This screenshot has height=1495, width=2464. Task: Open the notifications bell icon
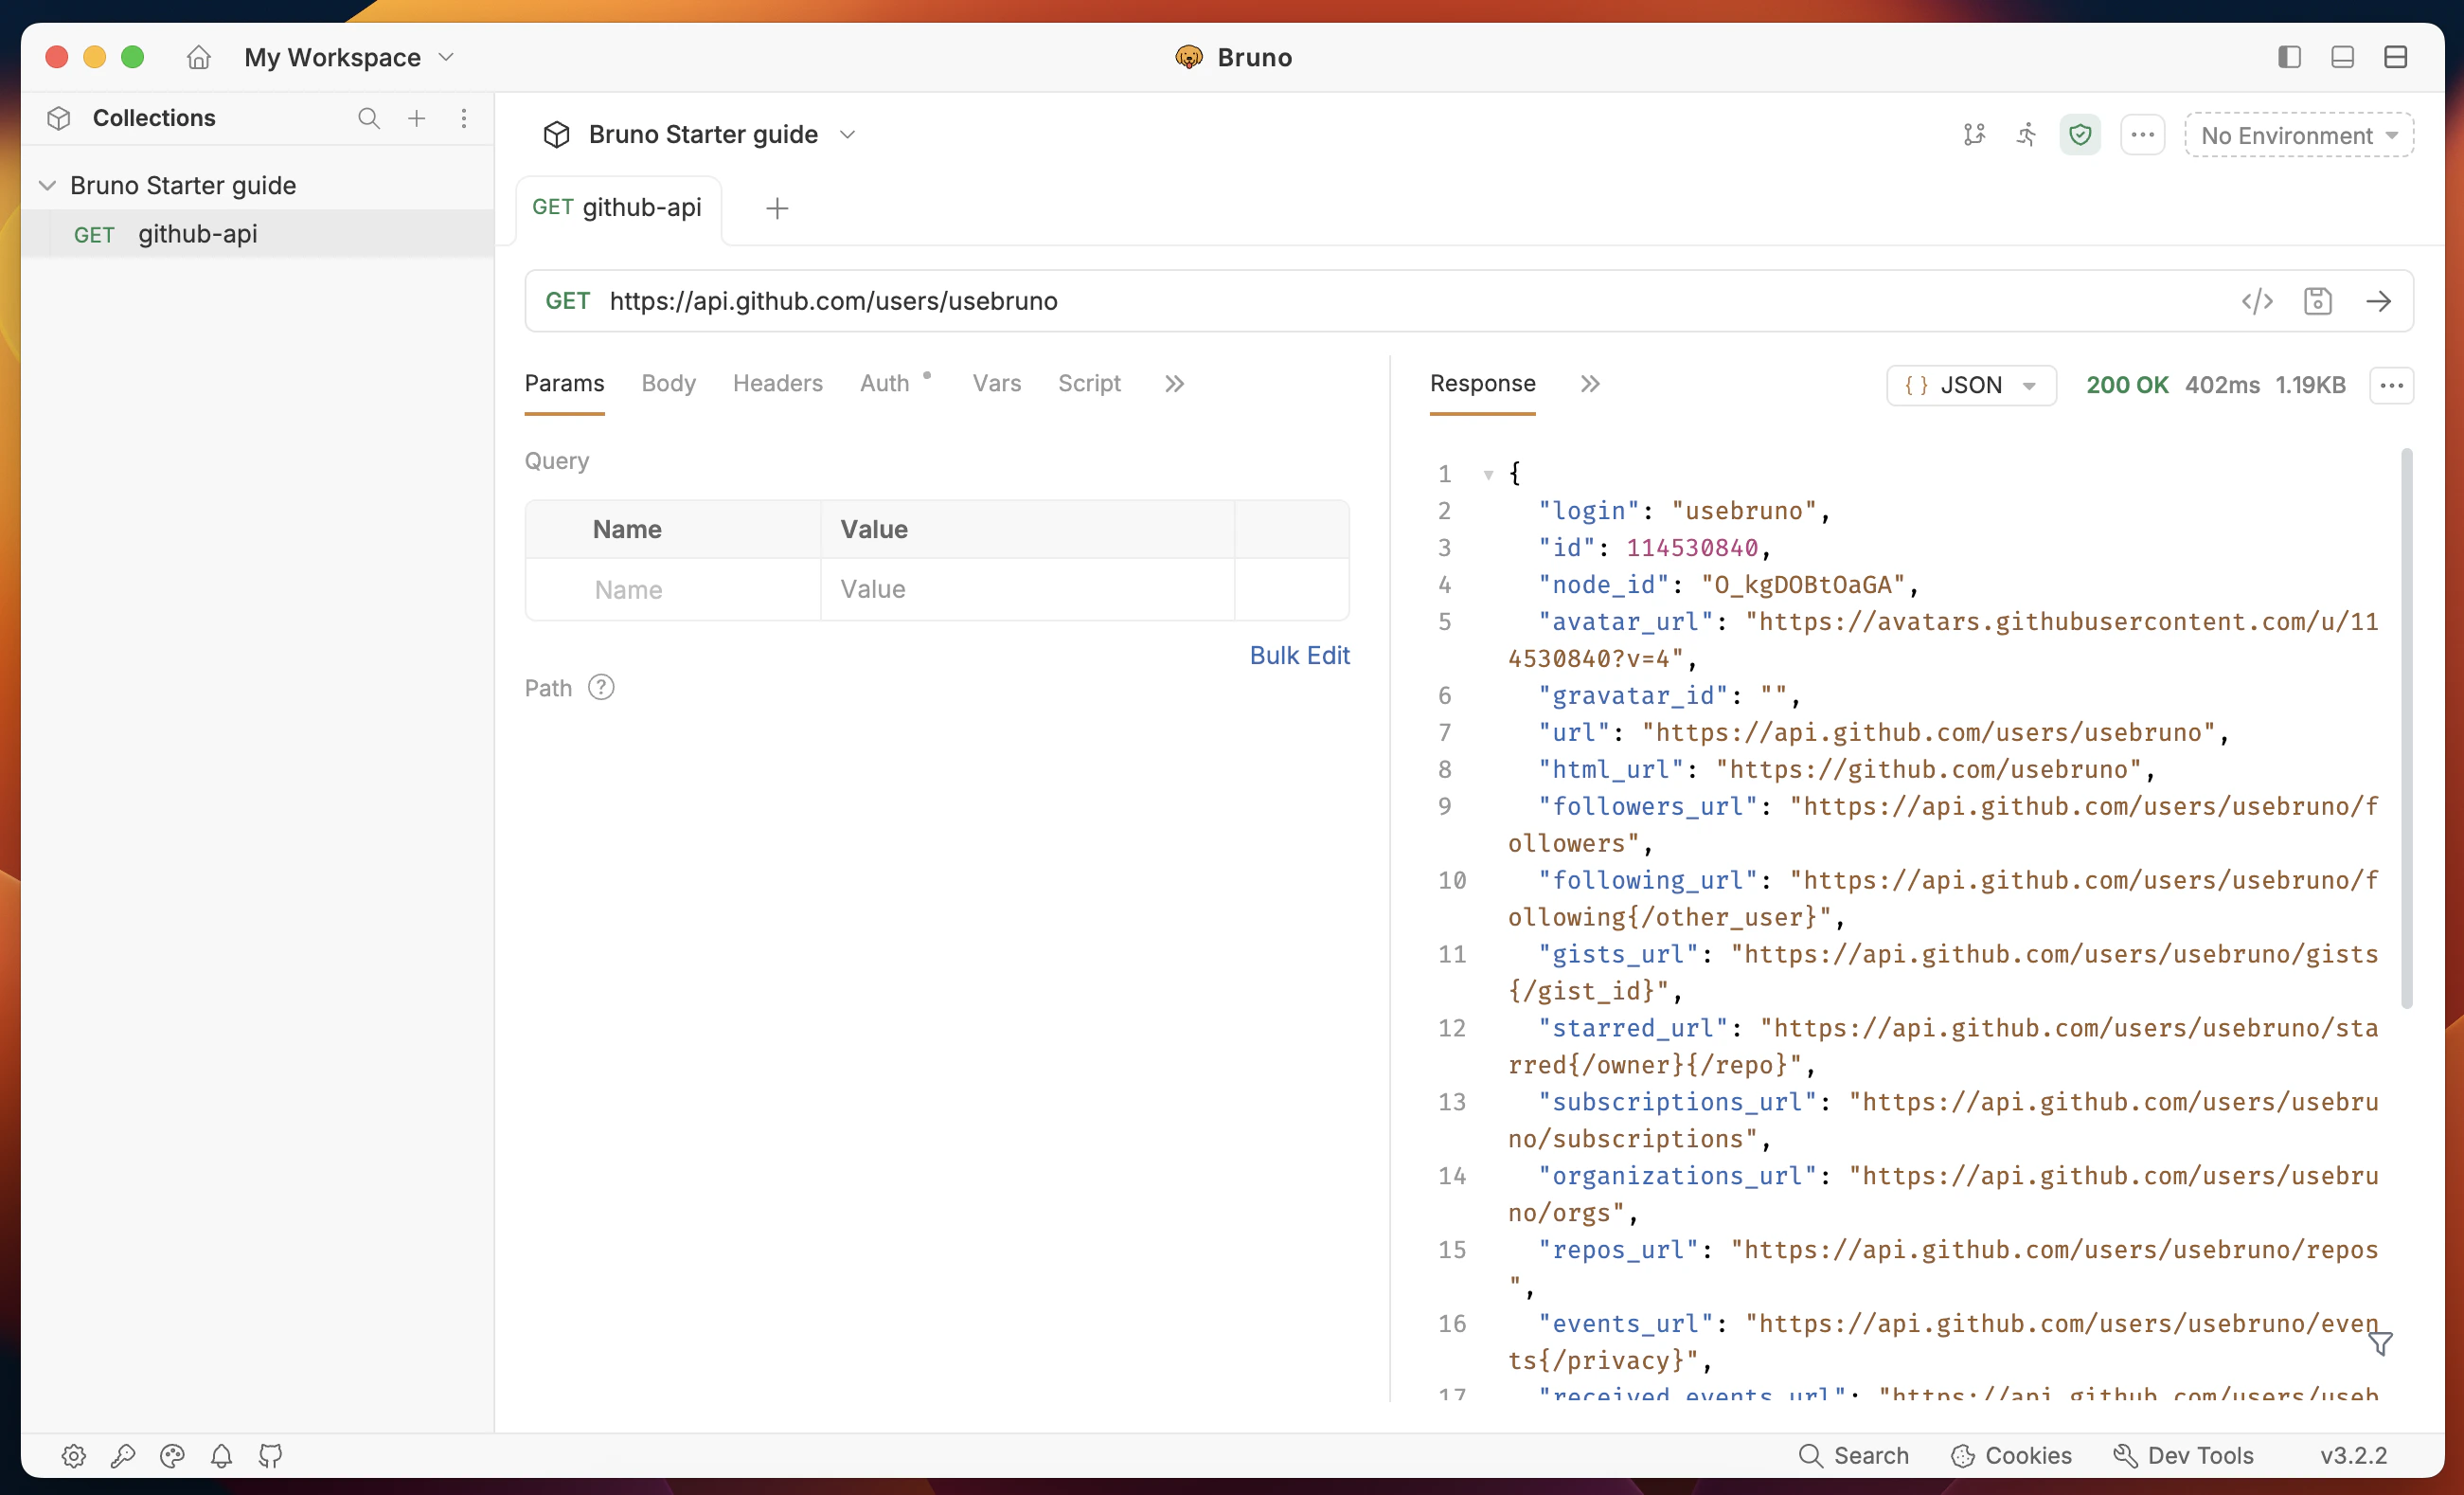click(x=221, y=1456)
